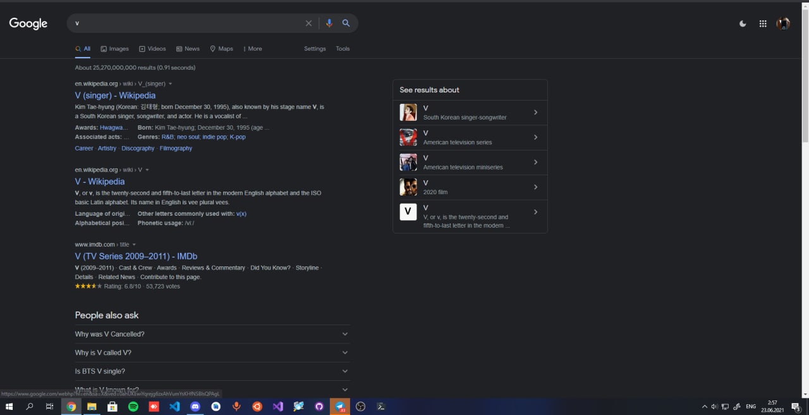Open 'V (singer) - Wikipedia' result

coord(115,96)
